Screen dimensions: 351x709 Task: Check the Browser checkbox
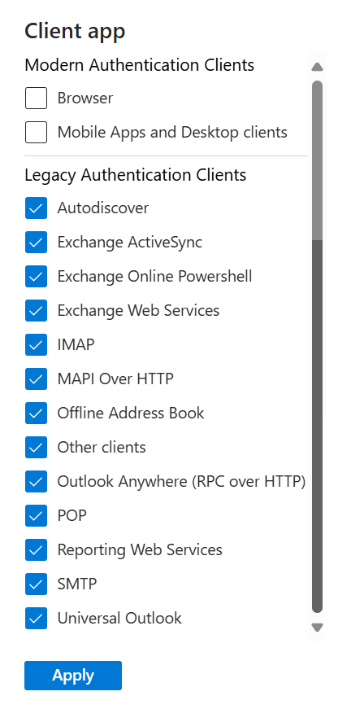point(36,98)
